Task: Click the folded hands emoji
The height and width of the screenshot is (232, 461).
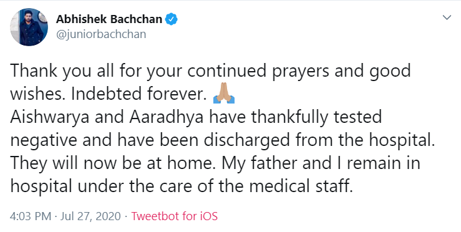Action: click(x=224, y=94)
